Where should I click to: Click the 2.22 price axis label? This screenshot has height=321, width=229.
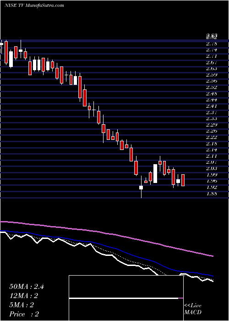pos(212,137)
